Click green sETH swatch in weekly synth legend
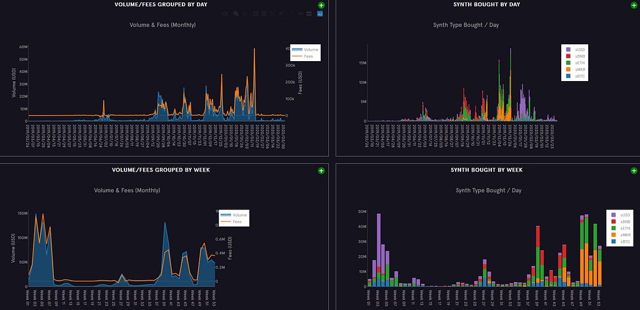This screenshot has height=310, width=640. (x=614, y=228)
